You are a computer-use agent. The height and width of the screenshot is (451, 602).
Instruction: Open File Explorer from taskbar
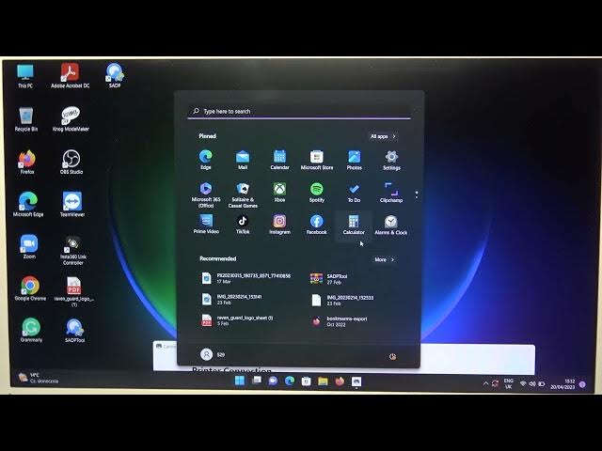[323, 381]
